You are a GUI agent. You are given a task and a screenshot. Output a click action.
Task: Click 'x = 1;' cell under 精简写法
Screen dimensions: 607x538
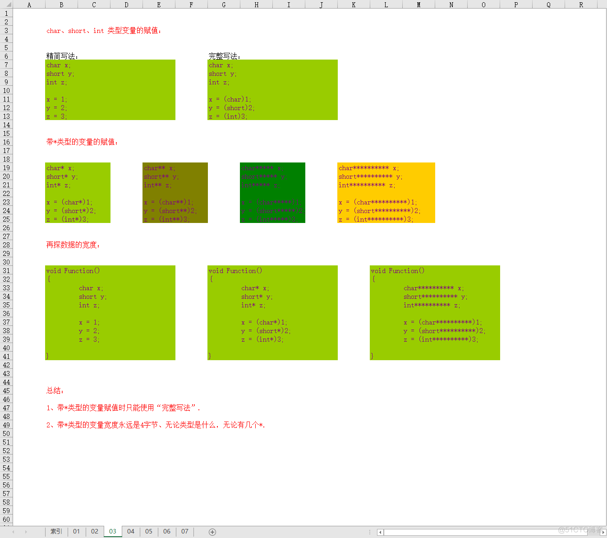(x=56, y=99)
